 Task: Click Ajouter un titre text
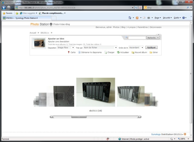56,39
